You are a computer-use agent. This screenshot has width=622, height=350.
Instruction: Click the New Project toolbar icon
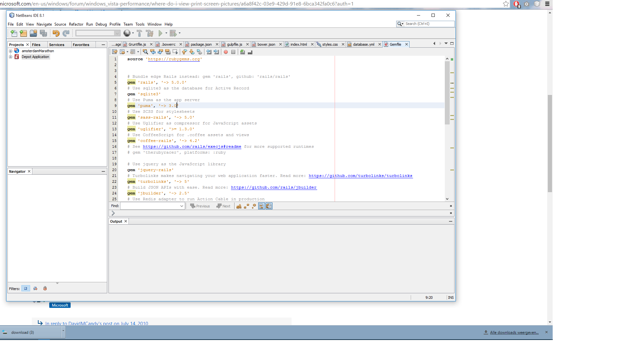[x=23, y=33]
